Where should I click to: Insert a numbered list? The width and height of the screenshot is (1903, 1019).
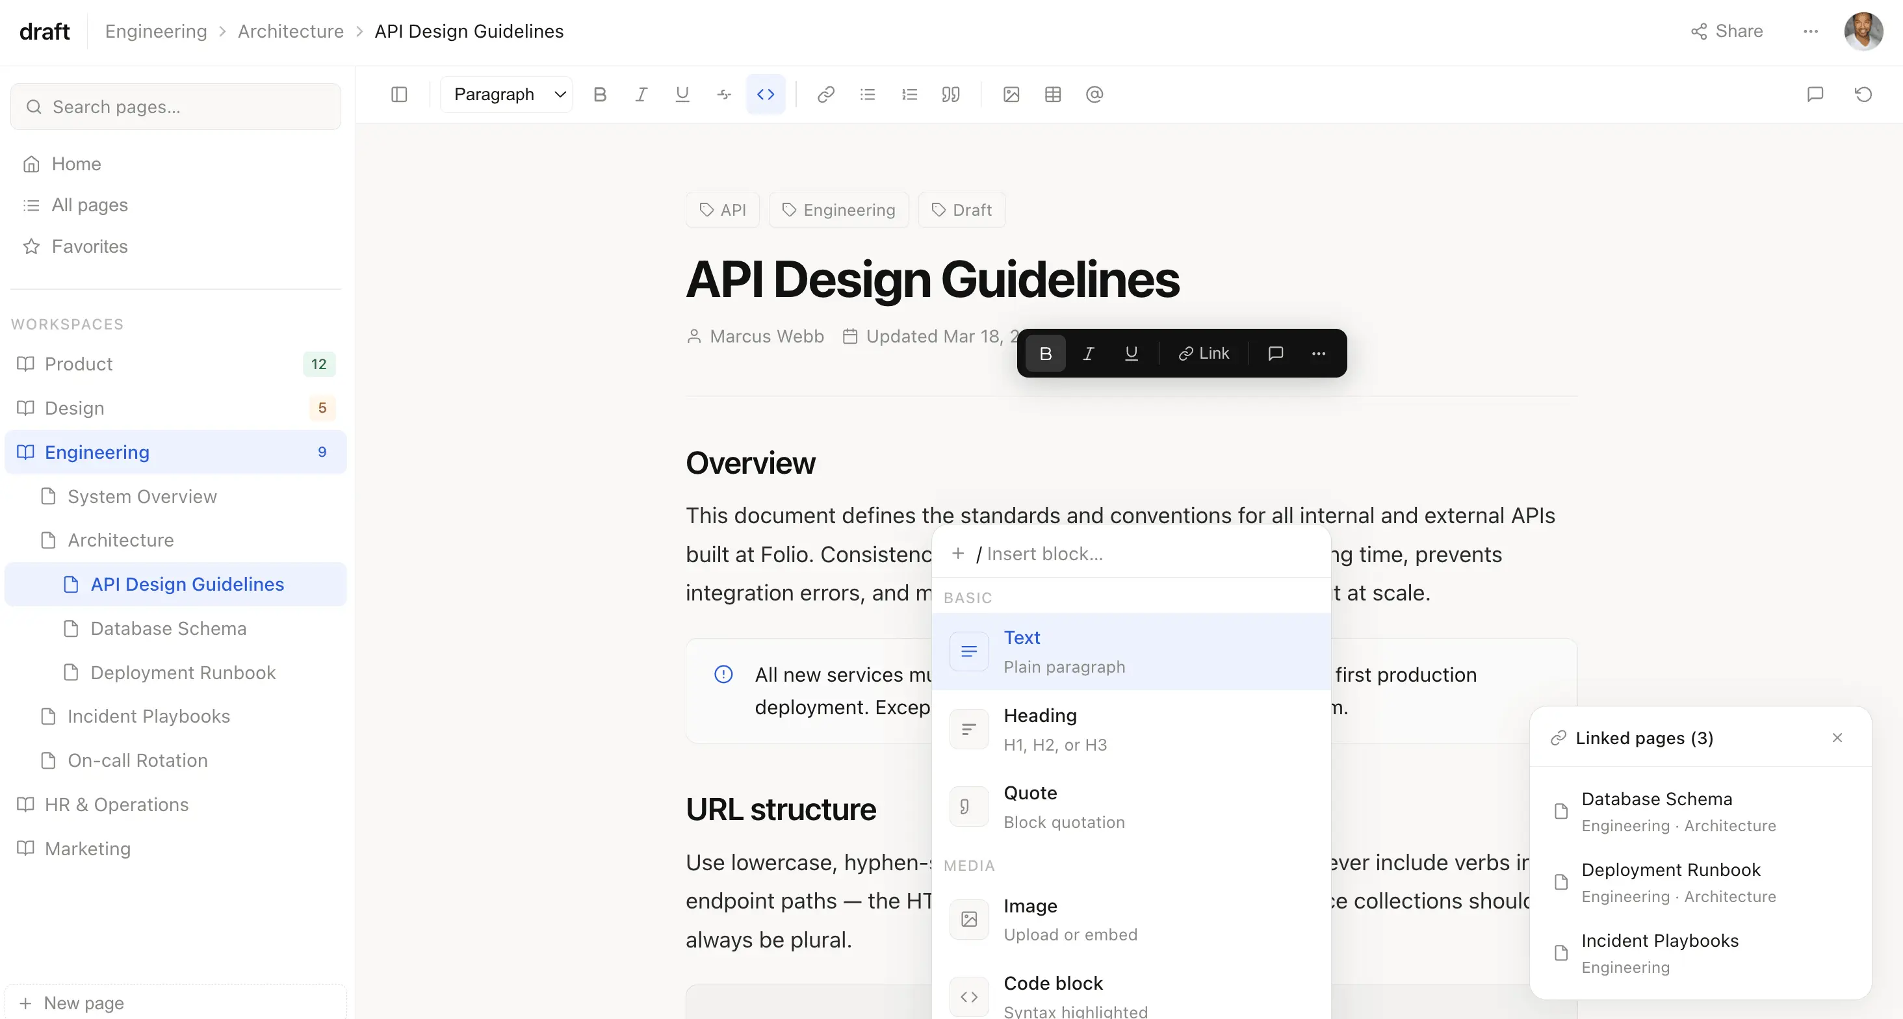click(x=909, y=95)
